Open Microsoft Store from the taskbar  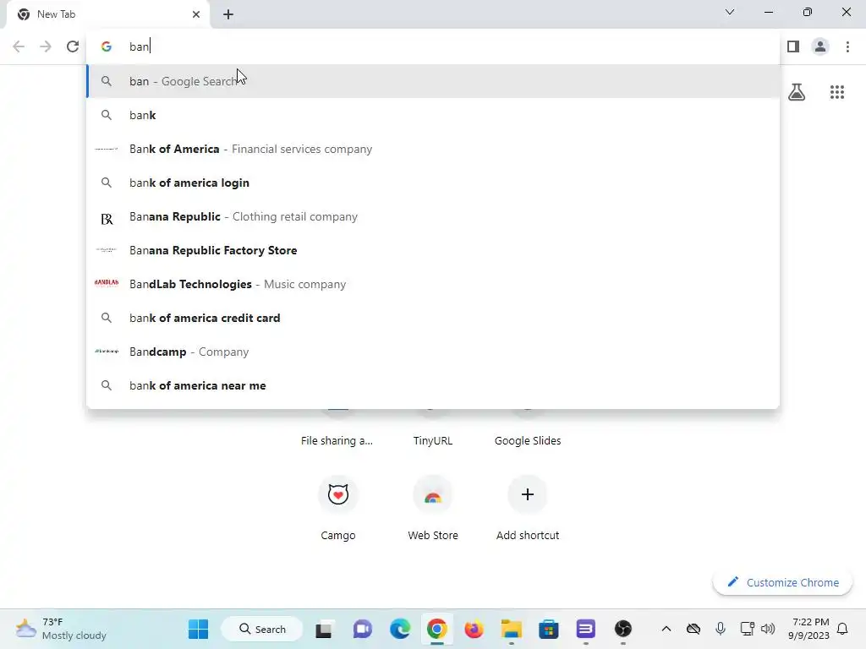tap(548, 629)
